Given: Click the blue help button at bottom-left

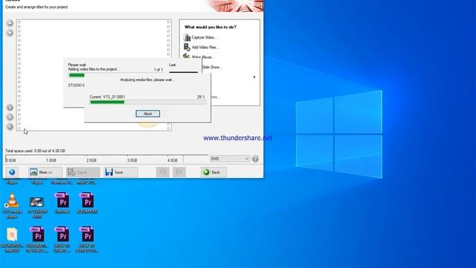Looking at the screenshot, I should (x=12, y=172).
